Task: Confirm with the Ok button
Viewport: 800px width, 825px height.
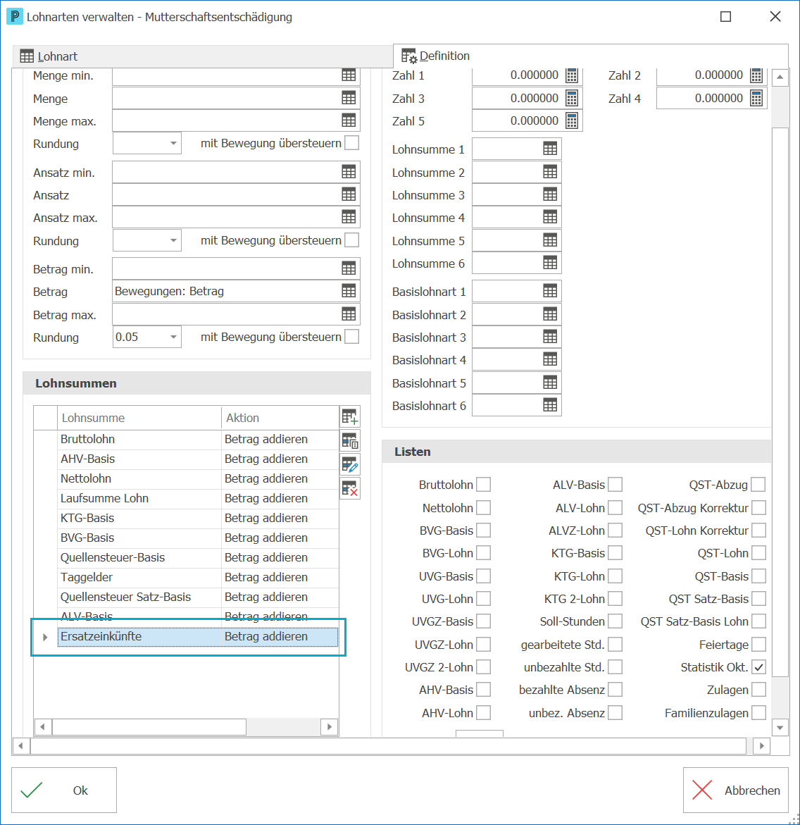Action: pyautogui.click(x=64, y=790)
